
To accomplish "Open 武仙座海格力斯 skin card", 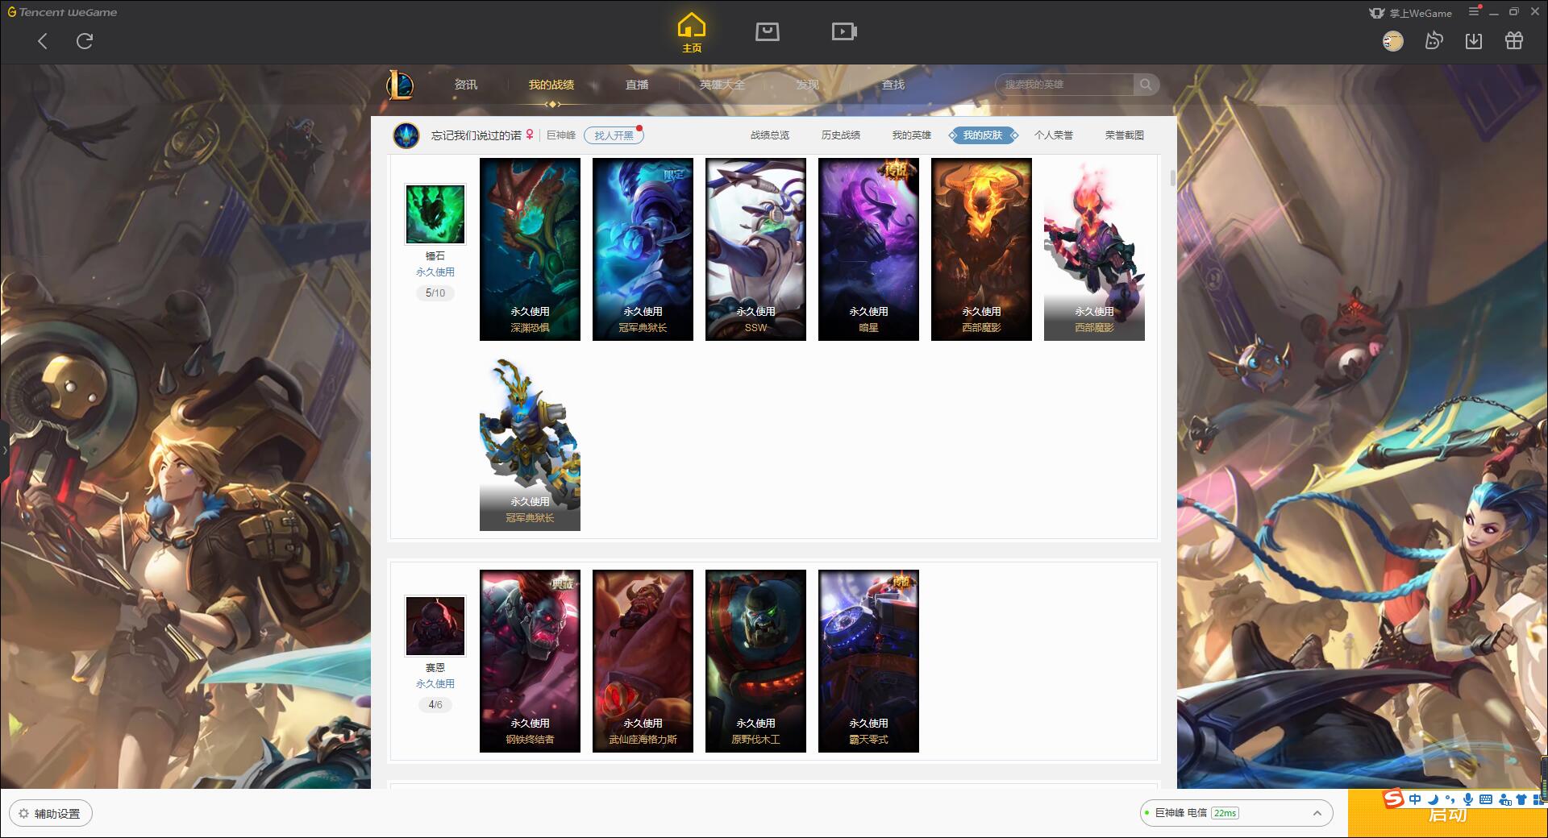I will click(x=643, y=661).
